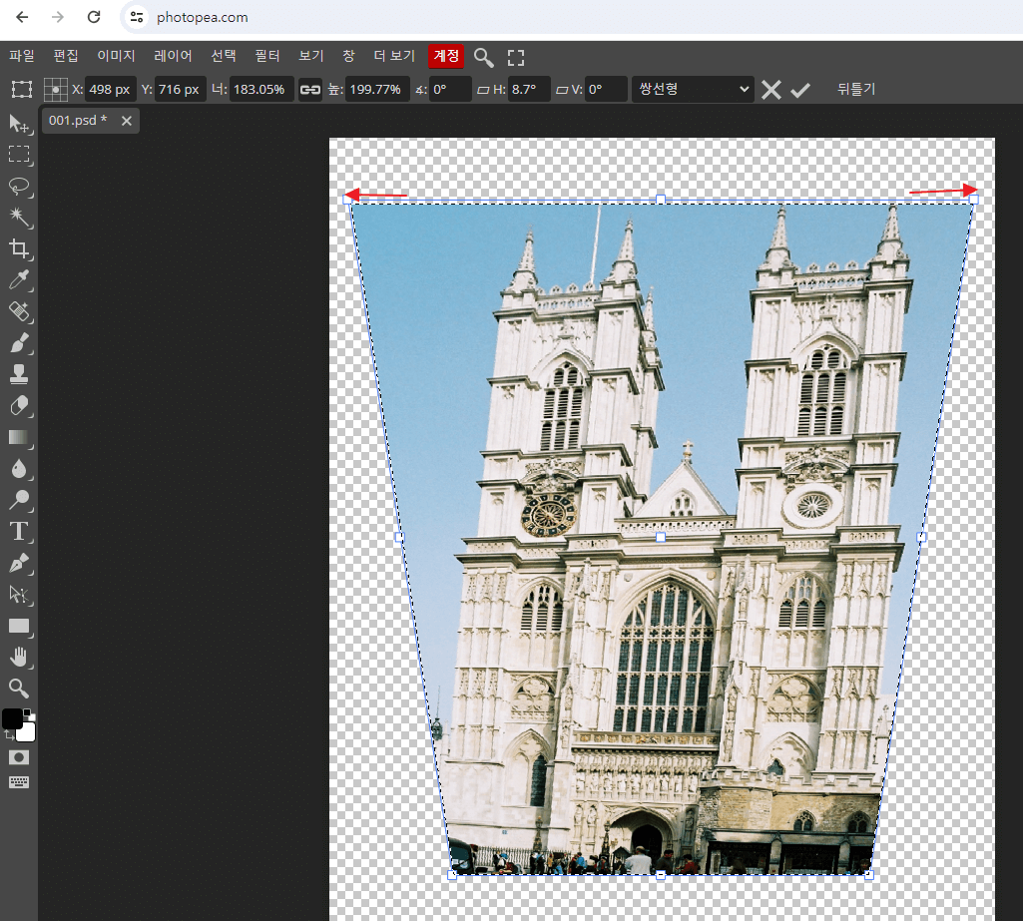This screenshot has width=1023, height=921.
Task: Click the photopea.com address bar
Action: click(574, 17)
